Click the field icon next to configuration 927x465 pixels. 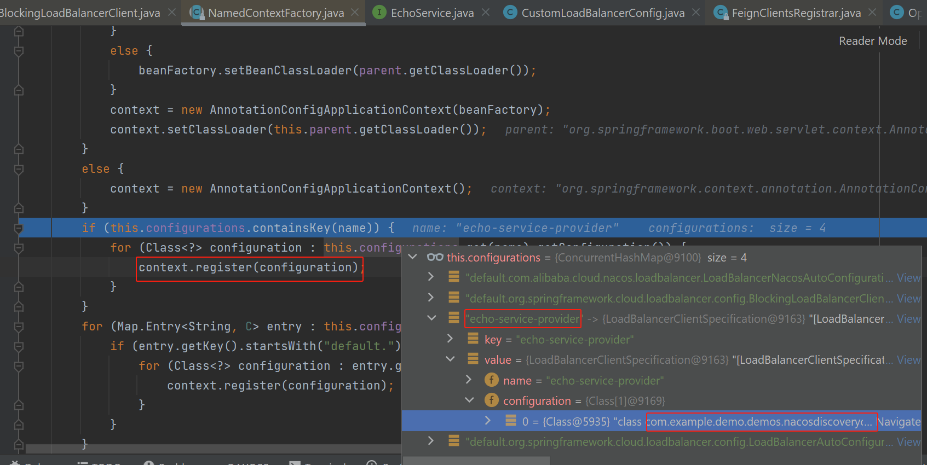[x=492, y=400]
